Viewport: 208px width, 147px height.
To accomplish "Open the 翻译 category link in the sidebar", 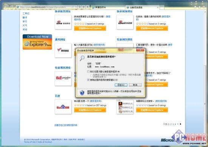I will 25,17.
